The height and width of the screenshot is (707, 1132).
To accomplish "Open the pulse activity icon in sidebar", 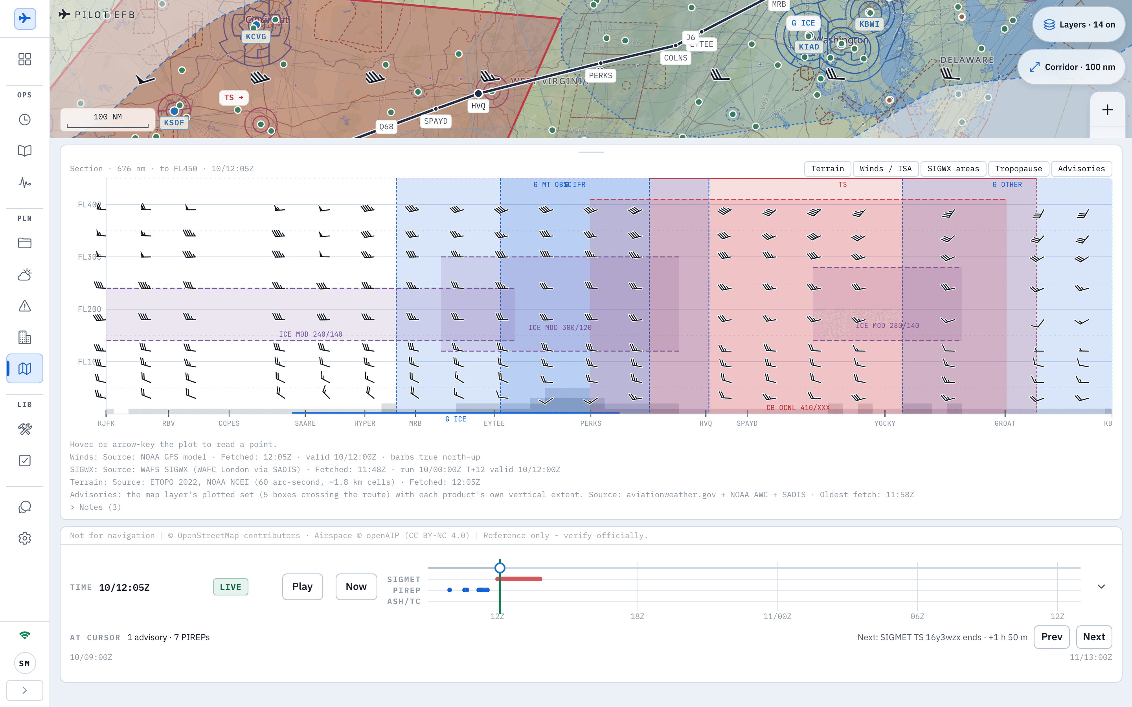I will tap(25, 182).
